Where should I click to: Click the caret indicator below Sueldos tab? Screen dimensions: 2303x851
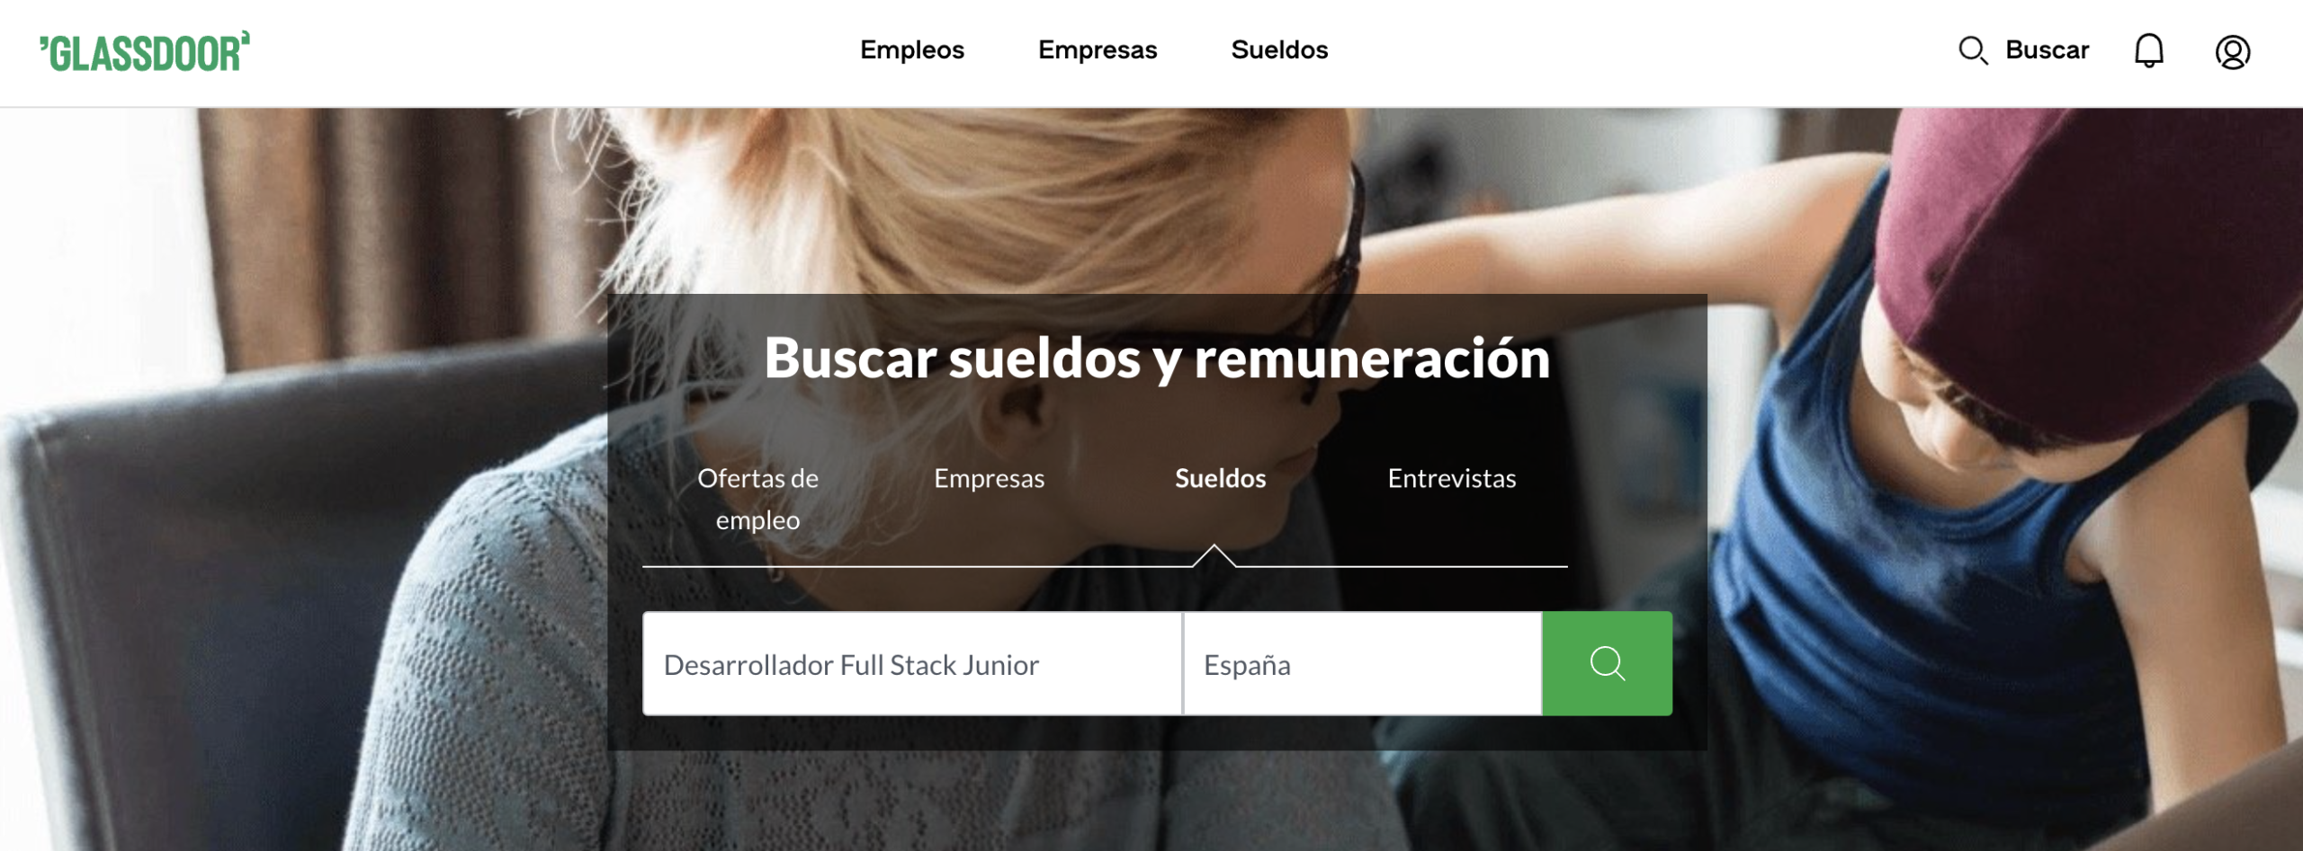1214,555
